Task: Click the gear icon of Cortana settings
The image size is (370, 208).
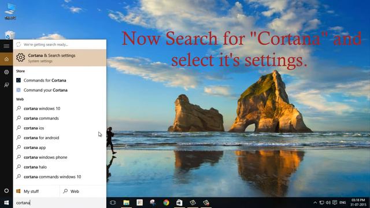Action: tap(21, 58)
